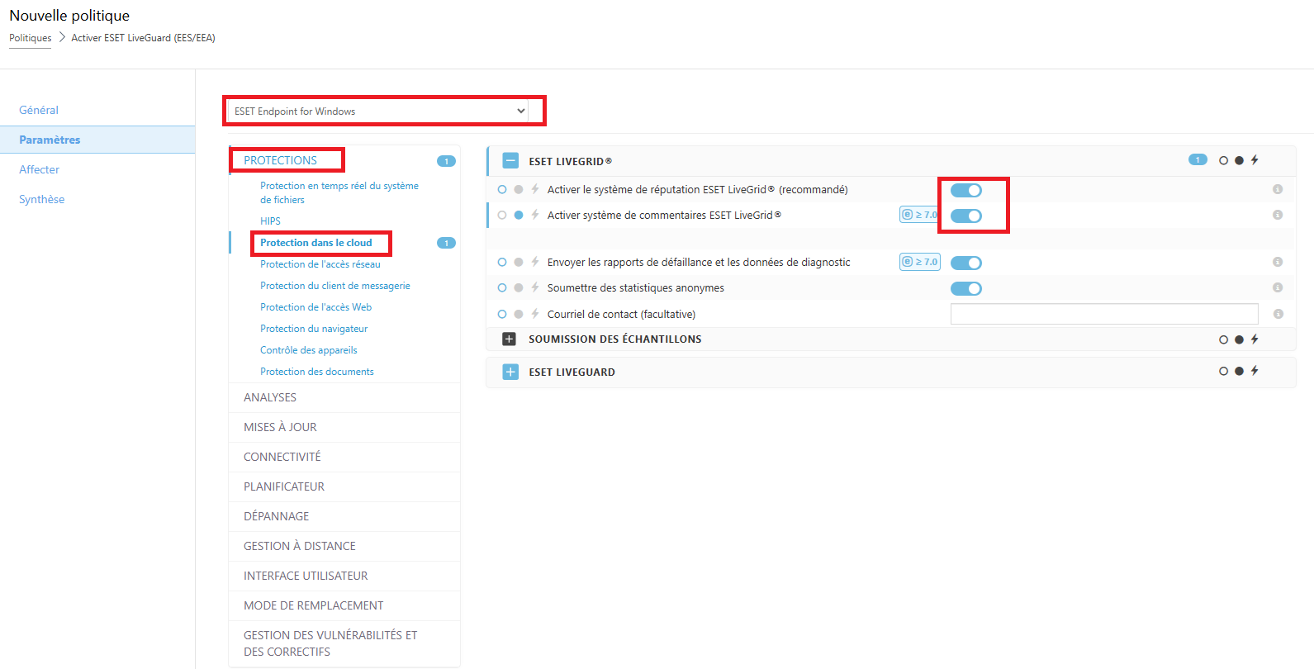Screen dimensions: 1314x669
Task: Select Apply dot for crash reports row
Action: (519, 262)
